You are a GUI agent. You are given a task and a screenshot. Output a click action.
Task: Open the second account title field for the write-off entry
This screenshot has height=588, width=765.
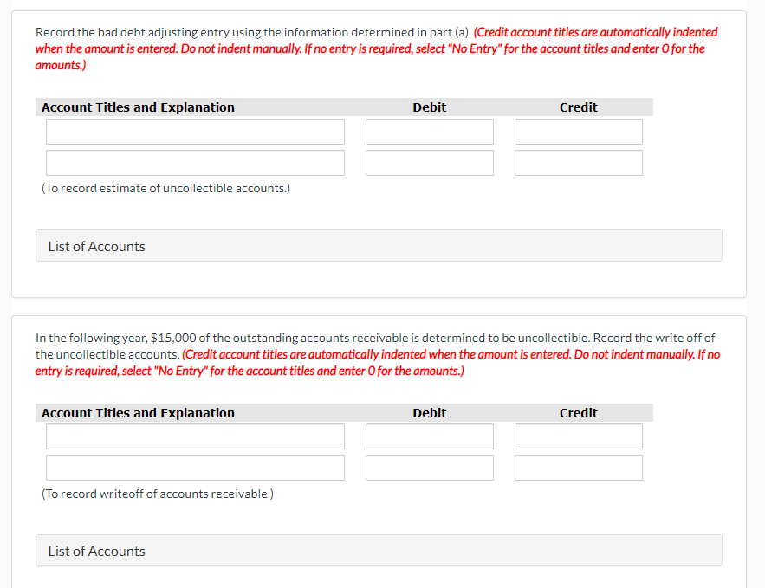[194, 468]
